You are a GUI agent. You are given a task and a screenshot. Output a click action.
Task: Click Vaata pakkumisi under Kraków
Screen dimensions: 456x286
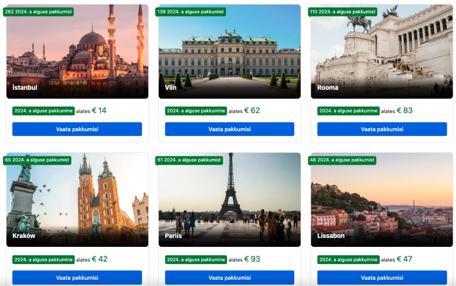(x=77, y=278)
